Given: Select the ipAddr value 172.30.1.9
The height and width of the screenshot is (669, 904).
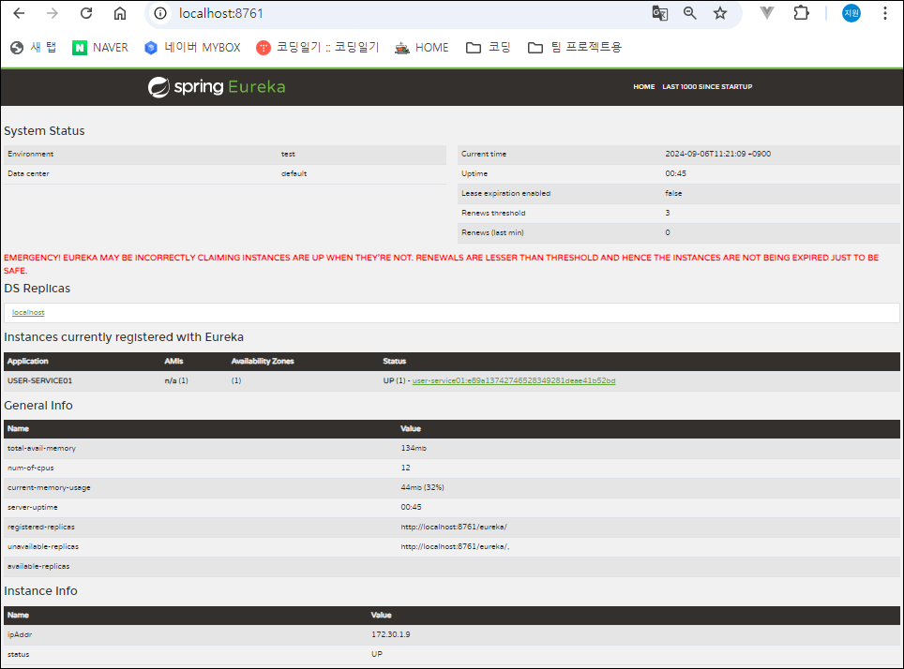Looking at the screenshot, I should 391,634.
